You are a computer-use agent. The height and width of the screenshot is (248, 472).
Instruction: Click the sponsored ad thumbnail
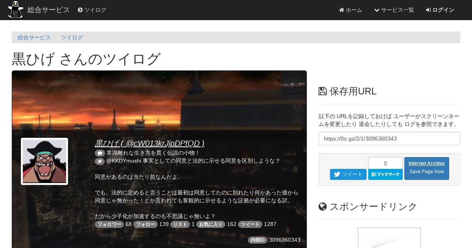(389, 238)
